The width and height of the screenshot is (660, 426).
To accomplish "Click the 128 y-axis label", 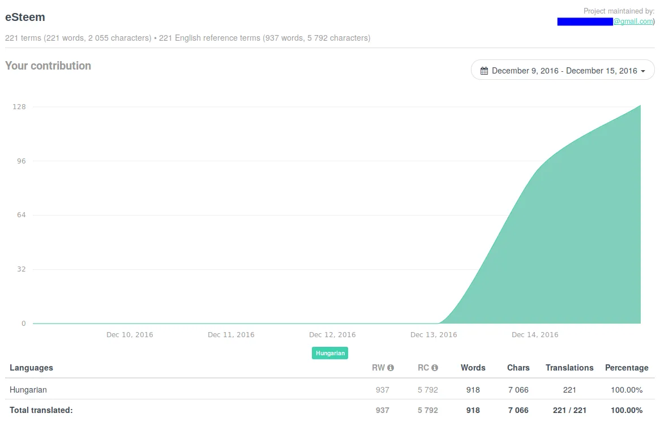I will (19, 107).
